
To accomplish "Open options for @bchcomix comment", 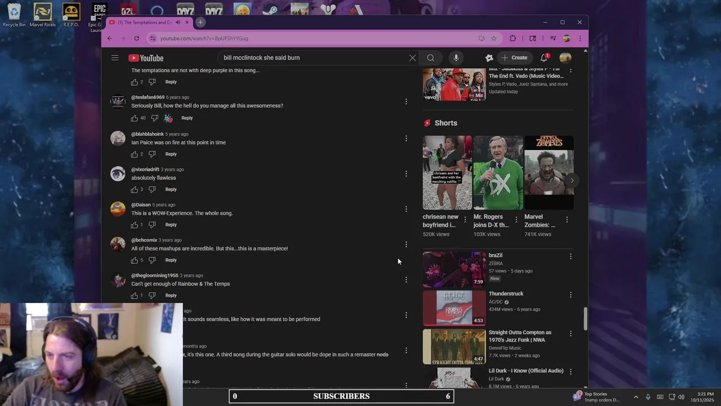I will coord(406,244).
